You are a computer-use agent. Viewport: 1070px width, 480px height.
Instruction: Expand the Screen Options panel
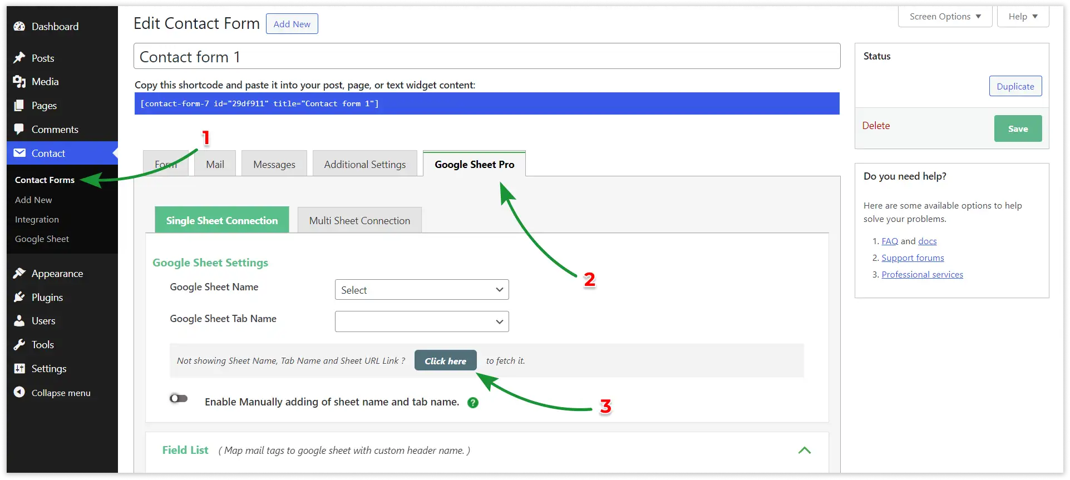(944, 17)
